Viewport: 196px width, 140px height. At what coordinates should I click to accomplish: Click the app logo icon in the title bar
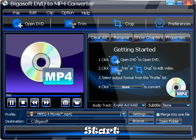tap(5, 3)
